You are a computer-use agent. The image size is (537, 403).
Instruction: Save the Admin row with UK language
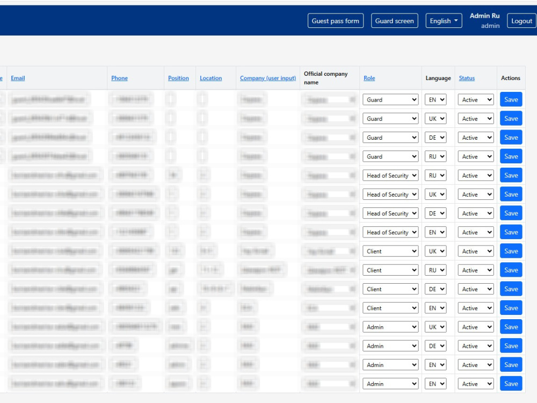click(511, 327)
